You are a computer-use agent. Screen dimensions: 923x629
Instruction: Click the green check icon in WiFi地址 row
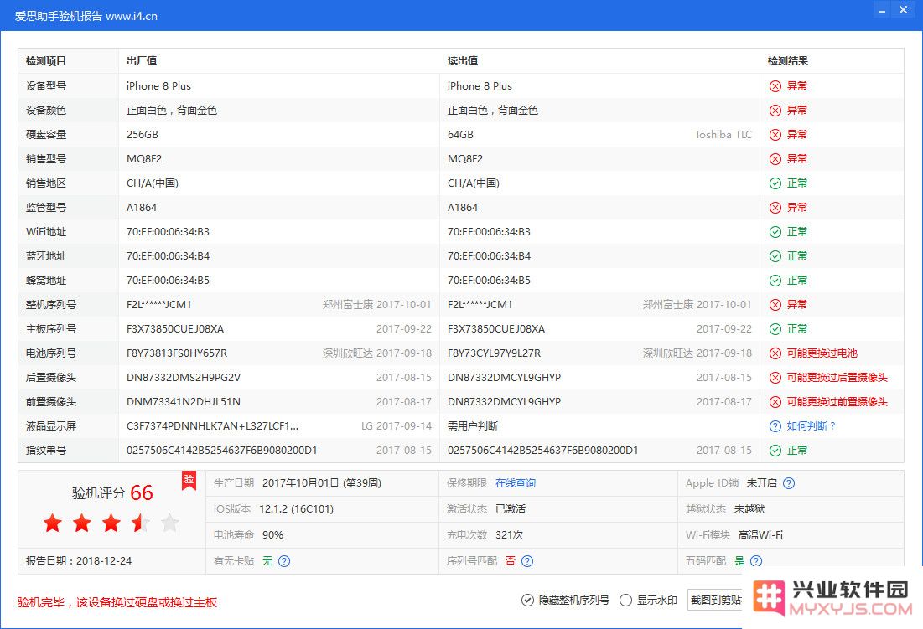(x=775, y=232)
